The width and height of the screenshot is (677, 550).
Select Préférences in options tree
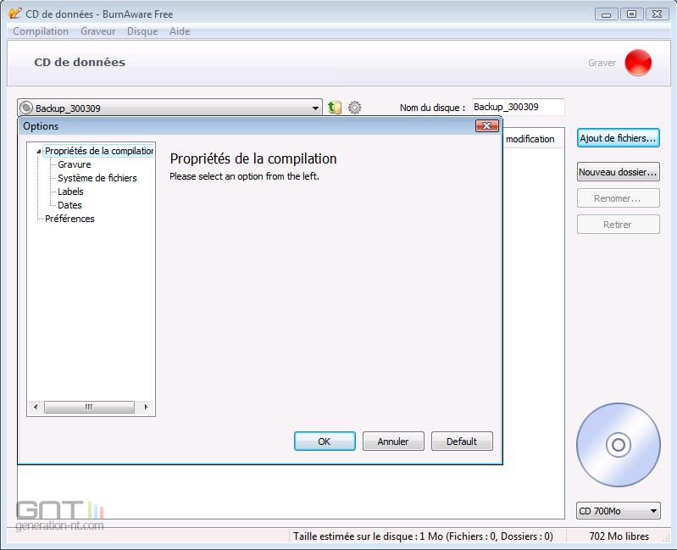69,219
